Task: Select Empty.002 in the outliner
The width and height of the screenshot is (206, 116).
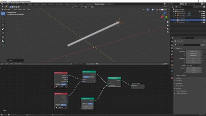Action: pyautogui.click(x=182, y=18)
